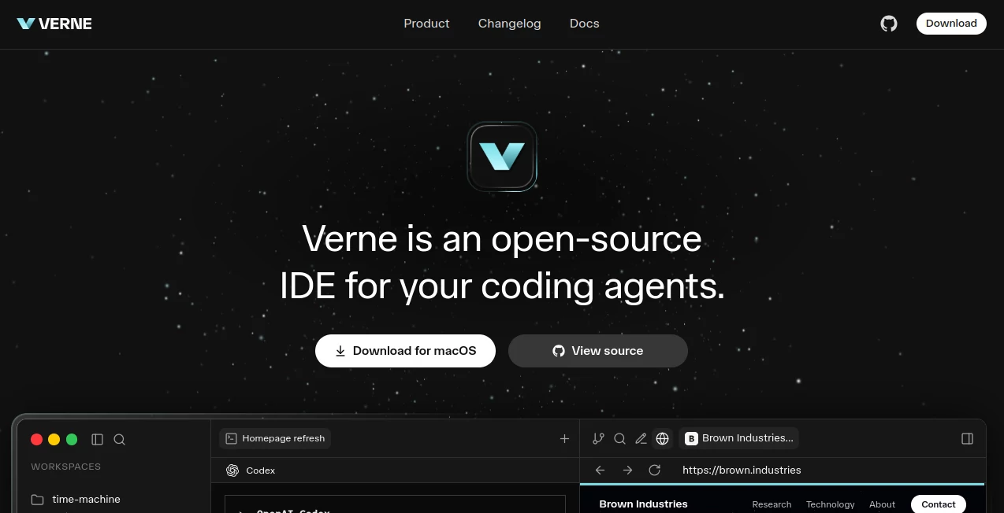Click the large Verne app icon
Image resolution: width=1004 pixels, height=513 pixels.
pyautogui.click(x=502, y=157)
